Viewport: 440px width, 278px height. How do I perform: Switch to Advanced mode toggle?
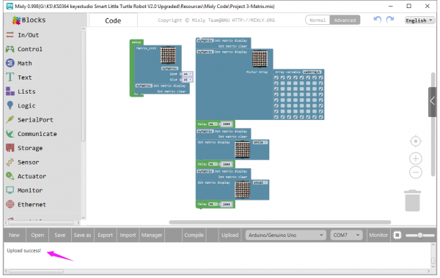click(345, 20)
